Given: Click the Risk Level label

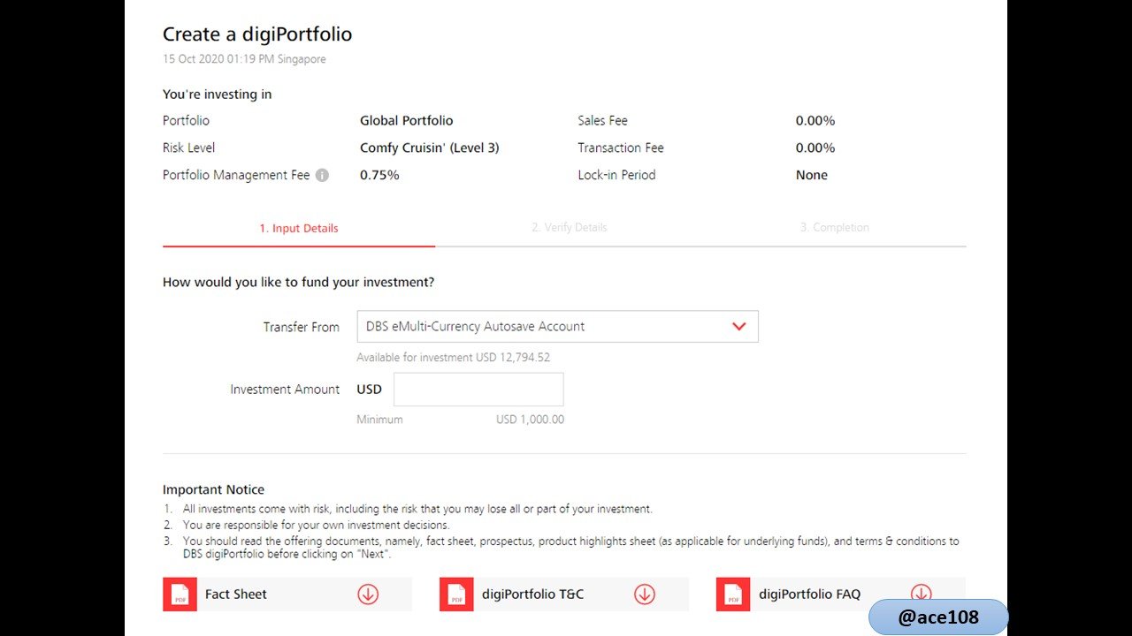Looking at the screenshot, I should tap(188, 148).
